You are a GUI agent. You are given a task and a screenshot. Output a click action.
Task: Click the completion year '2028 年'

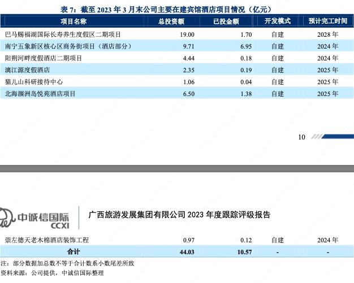pyautogui.click(x=328, y=34)
